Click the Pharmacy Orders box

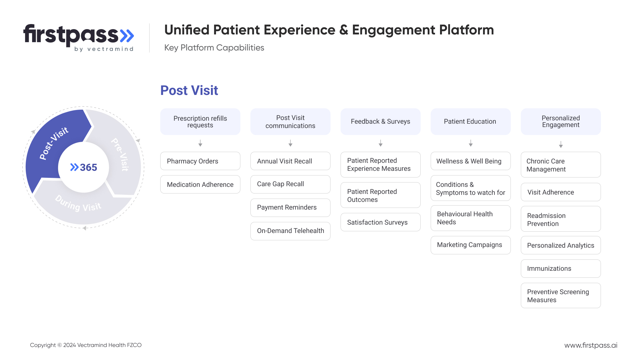tap(200, 161)
